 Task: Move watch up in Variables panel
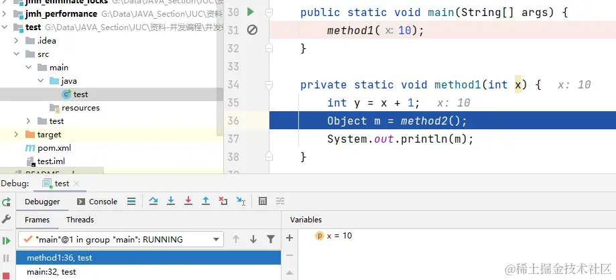290,273
